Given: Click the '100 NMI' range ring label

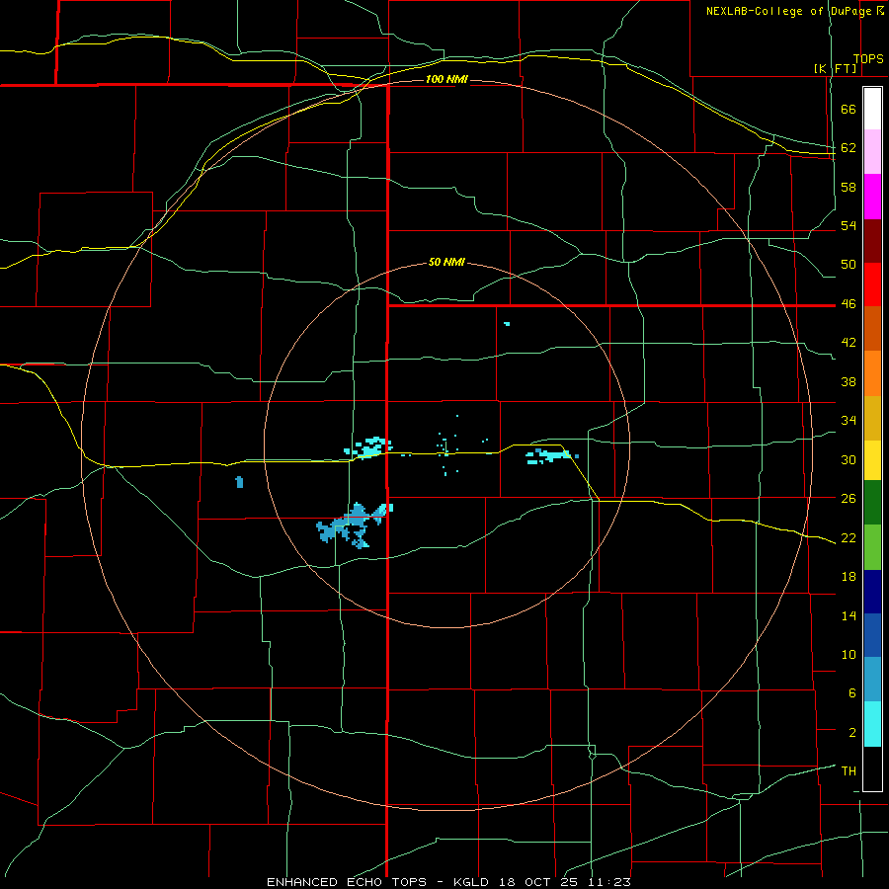Looking at the screenshot, I should point(446,79).
